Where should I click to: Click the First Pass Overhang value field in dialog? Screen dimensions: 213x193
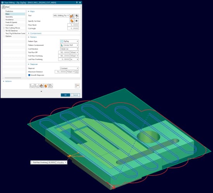click(x=64, y=56)
